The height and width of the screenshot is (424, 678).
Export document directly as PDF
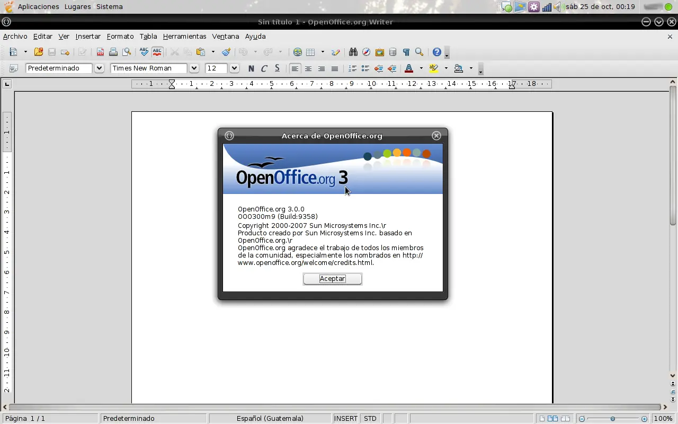pyautogui.click(x=100, y=52)
